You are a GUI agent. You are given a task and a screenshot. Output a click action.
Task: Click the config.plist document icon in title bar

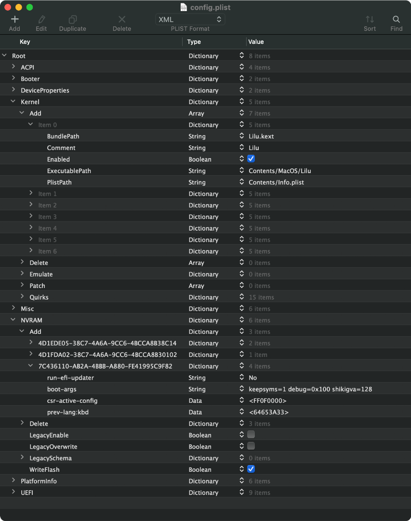(x=184, y=7)
